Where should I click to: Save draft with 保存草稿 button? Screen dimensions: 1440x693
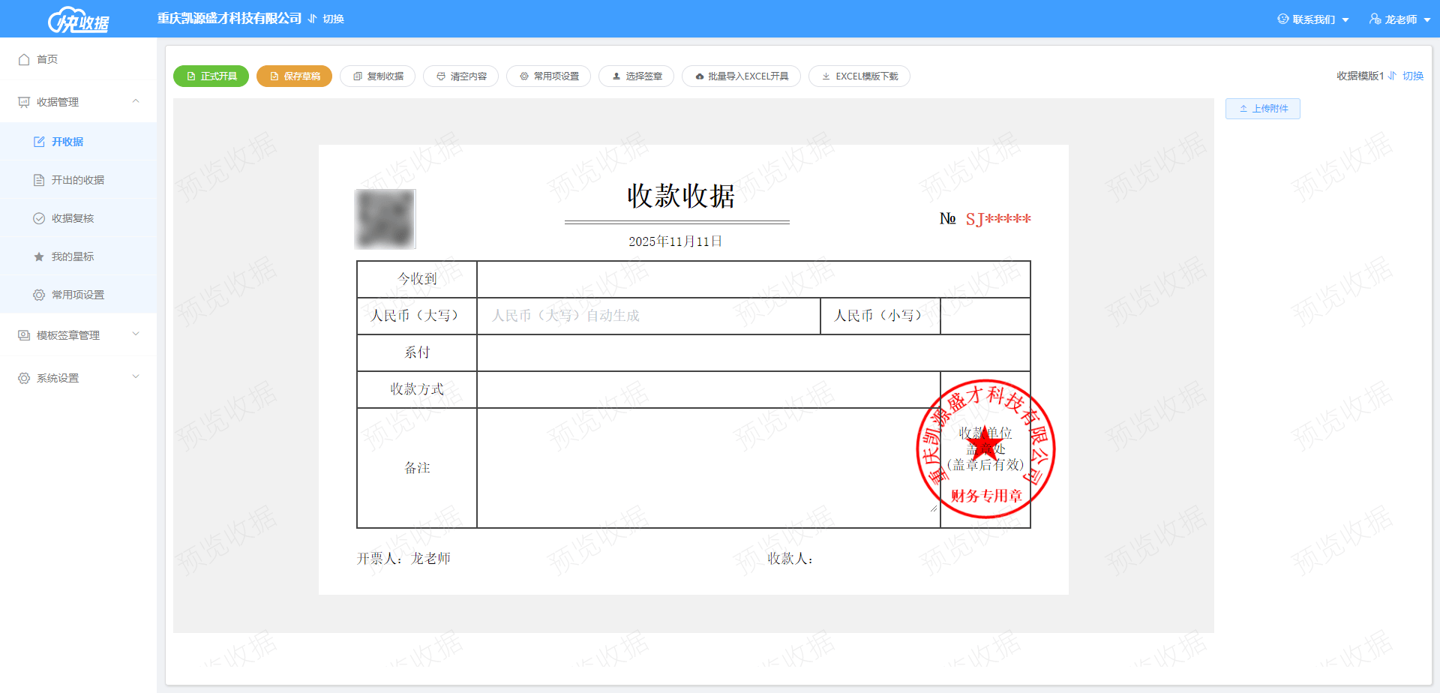[x=294, y=76]
